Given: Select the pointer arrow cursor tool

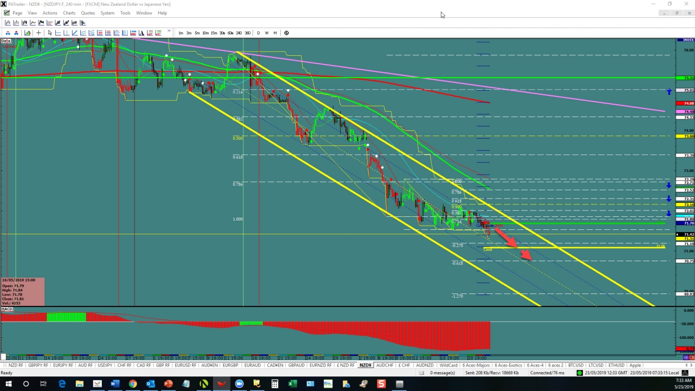Looking at the screenshot, I should click(x=50, y=33).
